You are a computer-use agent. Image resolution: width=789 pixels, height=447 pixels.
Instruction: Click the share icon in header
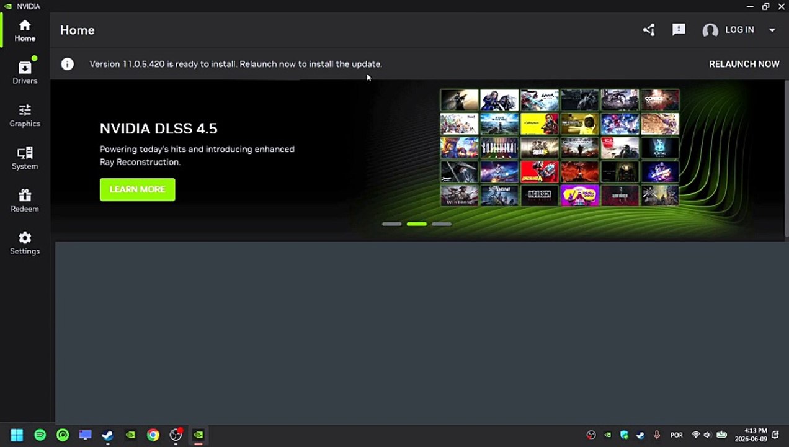point(649,30)
